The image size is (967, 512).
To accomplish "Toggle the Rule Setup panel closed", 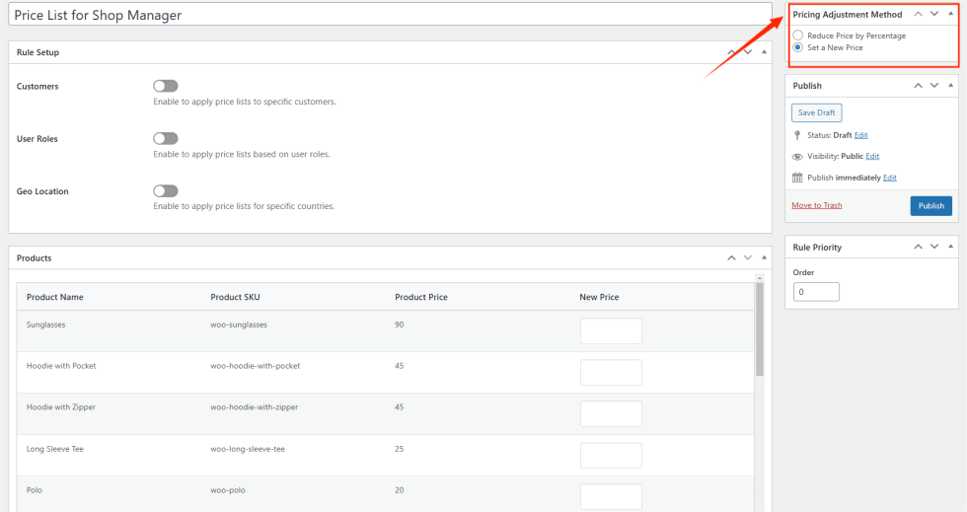I will point(764,51).
